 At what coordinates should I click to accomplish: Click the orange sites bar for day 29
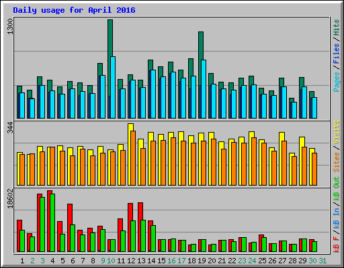(x=304, y=166)
